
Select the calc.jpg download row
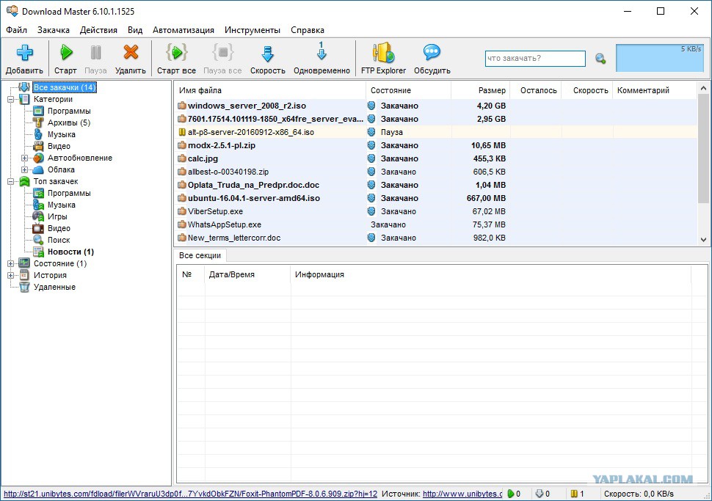tap(436, 158)
